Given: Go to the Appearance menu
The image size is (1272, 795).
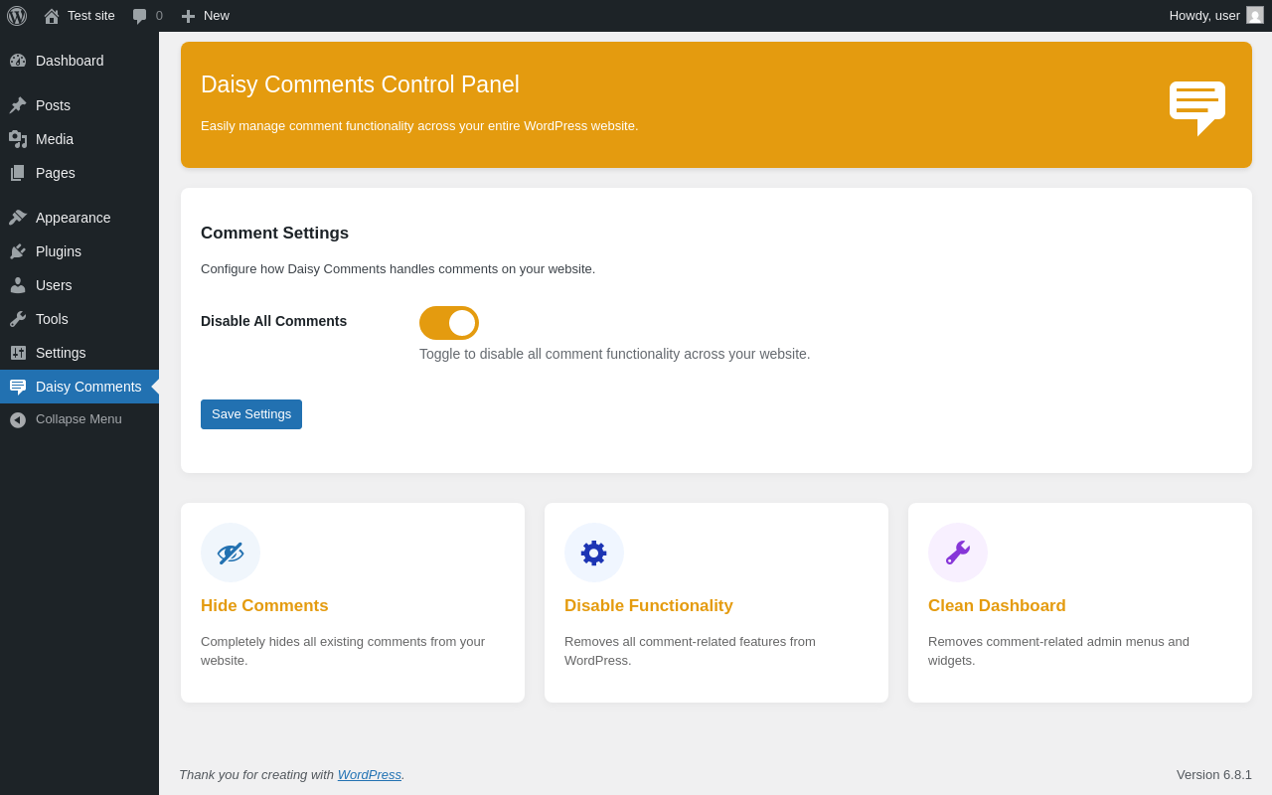Looking at the screenshot, I should click(x=73, y=218).
